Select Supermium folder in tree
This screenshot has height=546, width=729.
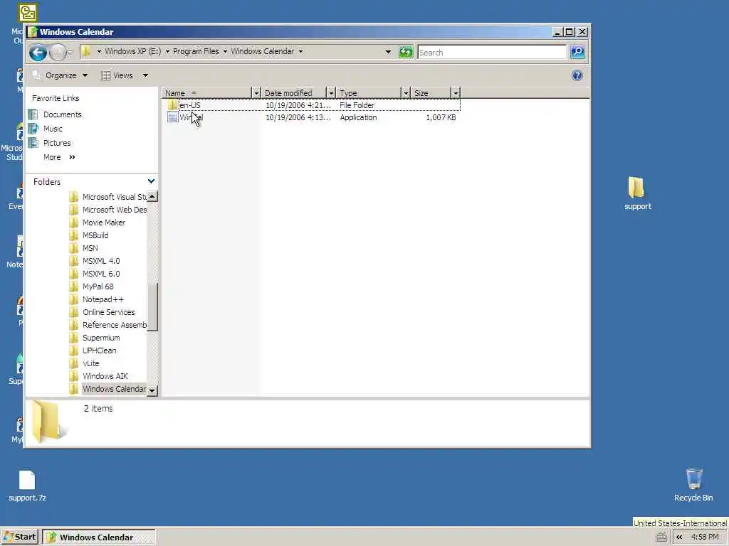click(101, 338)
